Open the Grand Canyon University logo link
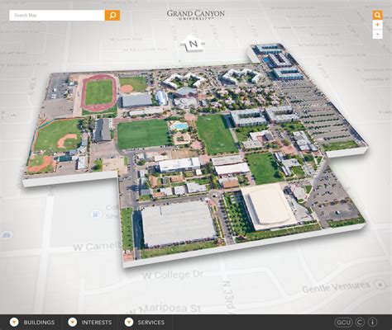This screenshot has width=392, height=330. pos(195,15)
